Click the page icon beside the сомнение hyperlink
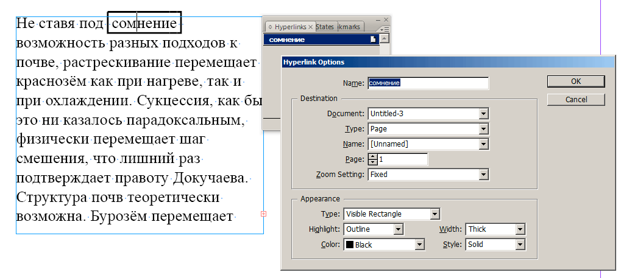Image resolution: width=621 pixels, height=278 pixels. [x=373, y=39]
